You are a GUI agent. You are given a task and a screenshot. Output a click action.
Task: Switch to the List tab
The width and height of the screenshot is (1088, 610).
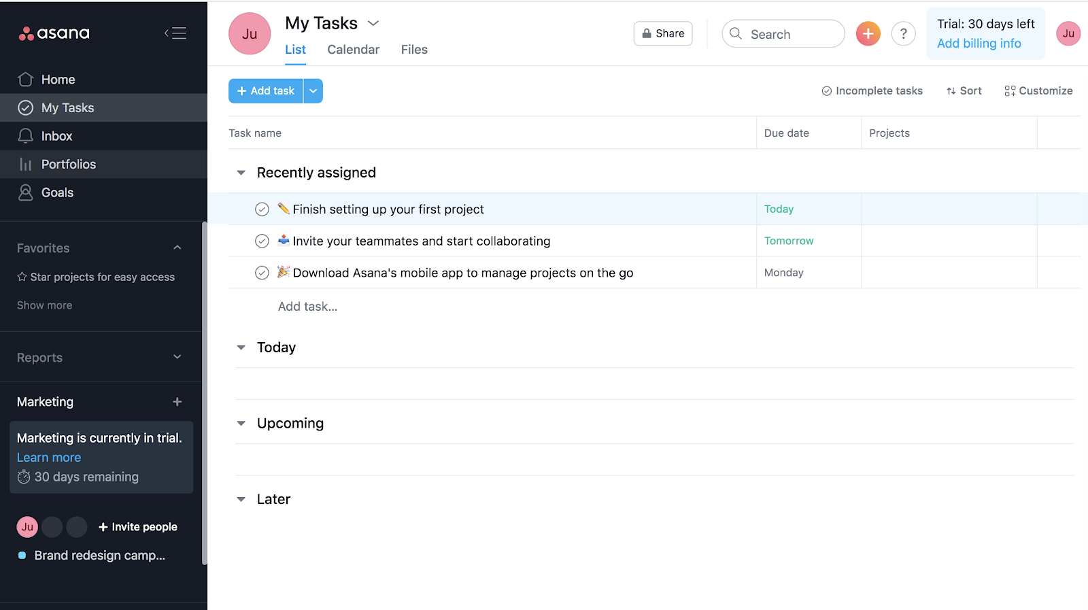295,50
